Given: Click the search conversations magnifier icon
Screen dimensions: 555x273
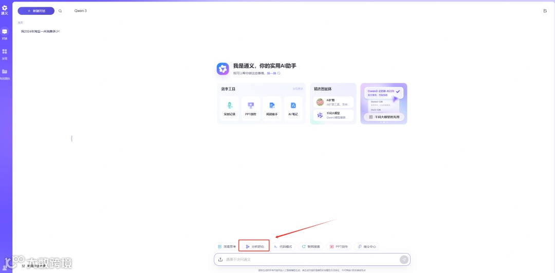Looking at the screenshot, I should [60, 11].
